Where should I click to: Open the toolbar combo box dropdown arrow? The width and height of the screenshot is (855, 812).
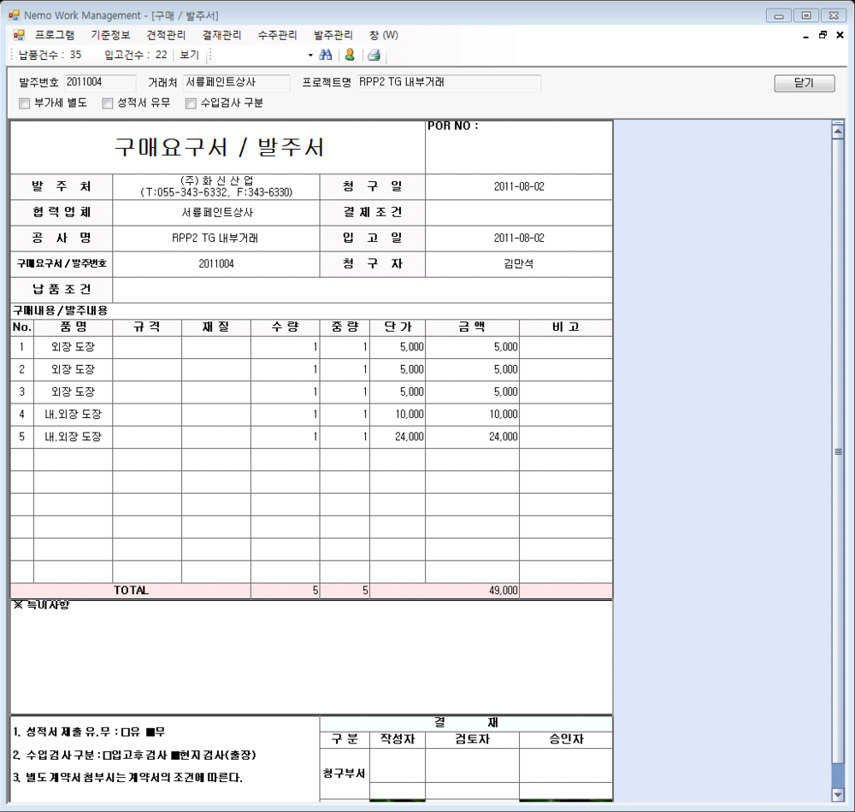point(310,55)
